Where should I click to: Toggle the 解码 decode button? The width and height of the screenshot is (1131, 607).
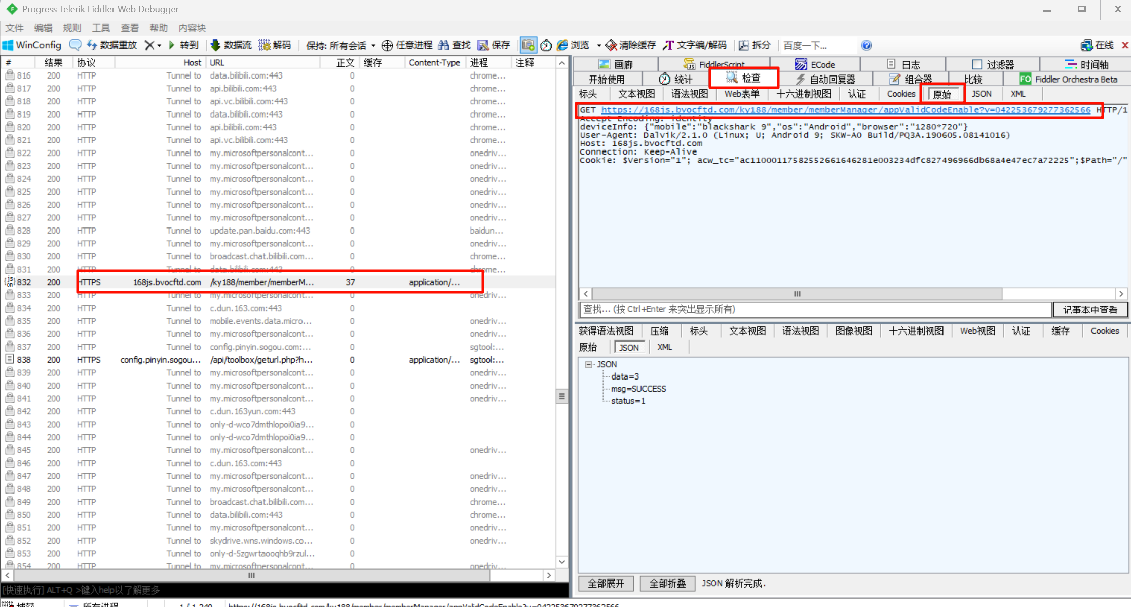275,45
